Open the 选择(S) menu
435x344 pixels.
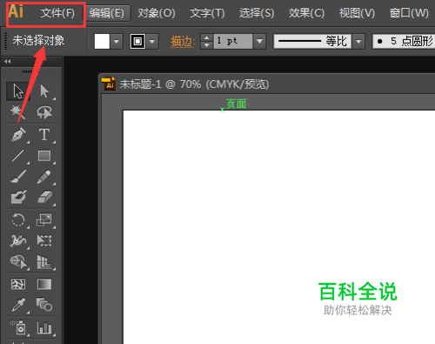pyautogui.click(x=257, y=13)
